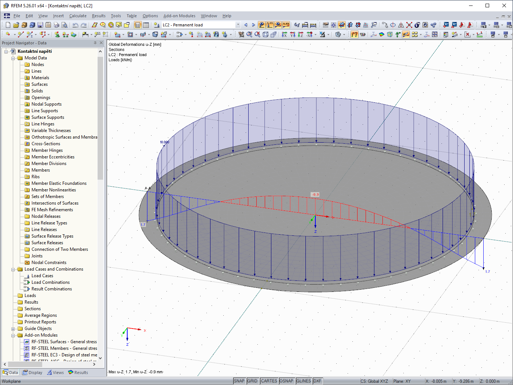Collapse the Model Data tree branch
This screenshot has width=513, height=385.
[x=12, y=58]
